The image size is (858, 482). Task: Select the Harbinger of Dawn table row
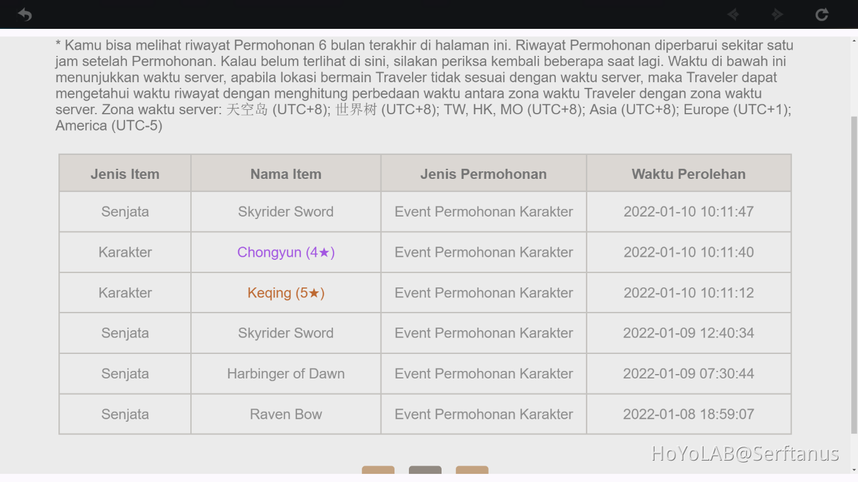pos(286,373)
